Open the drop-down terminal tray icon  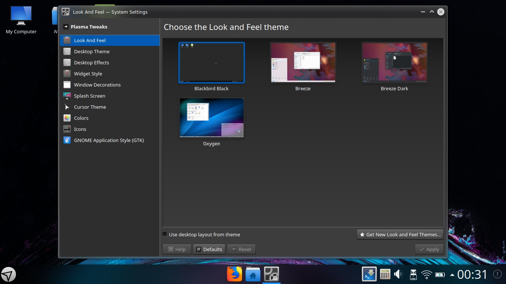(369, 274)
